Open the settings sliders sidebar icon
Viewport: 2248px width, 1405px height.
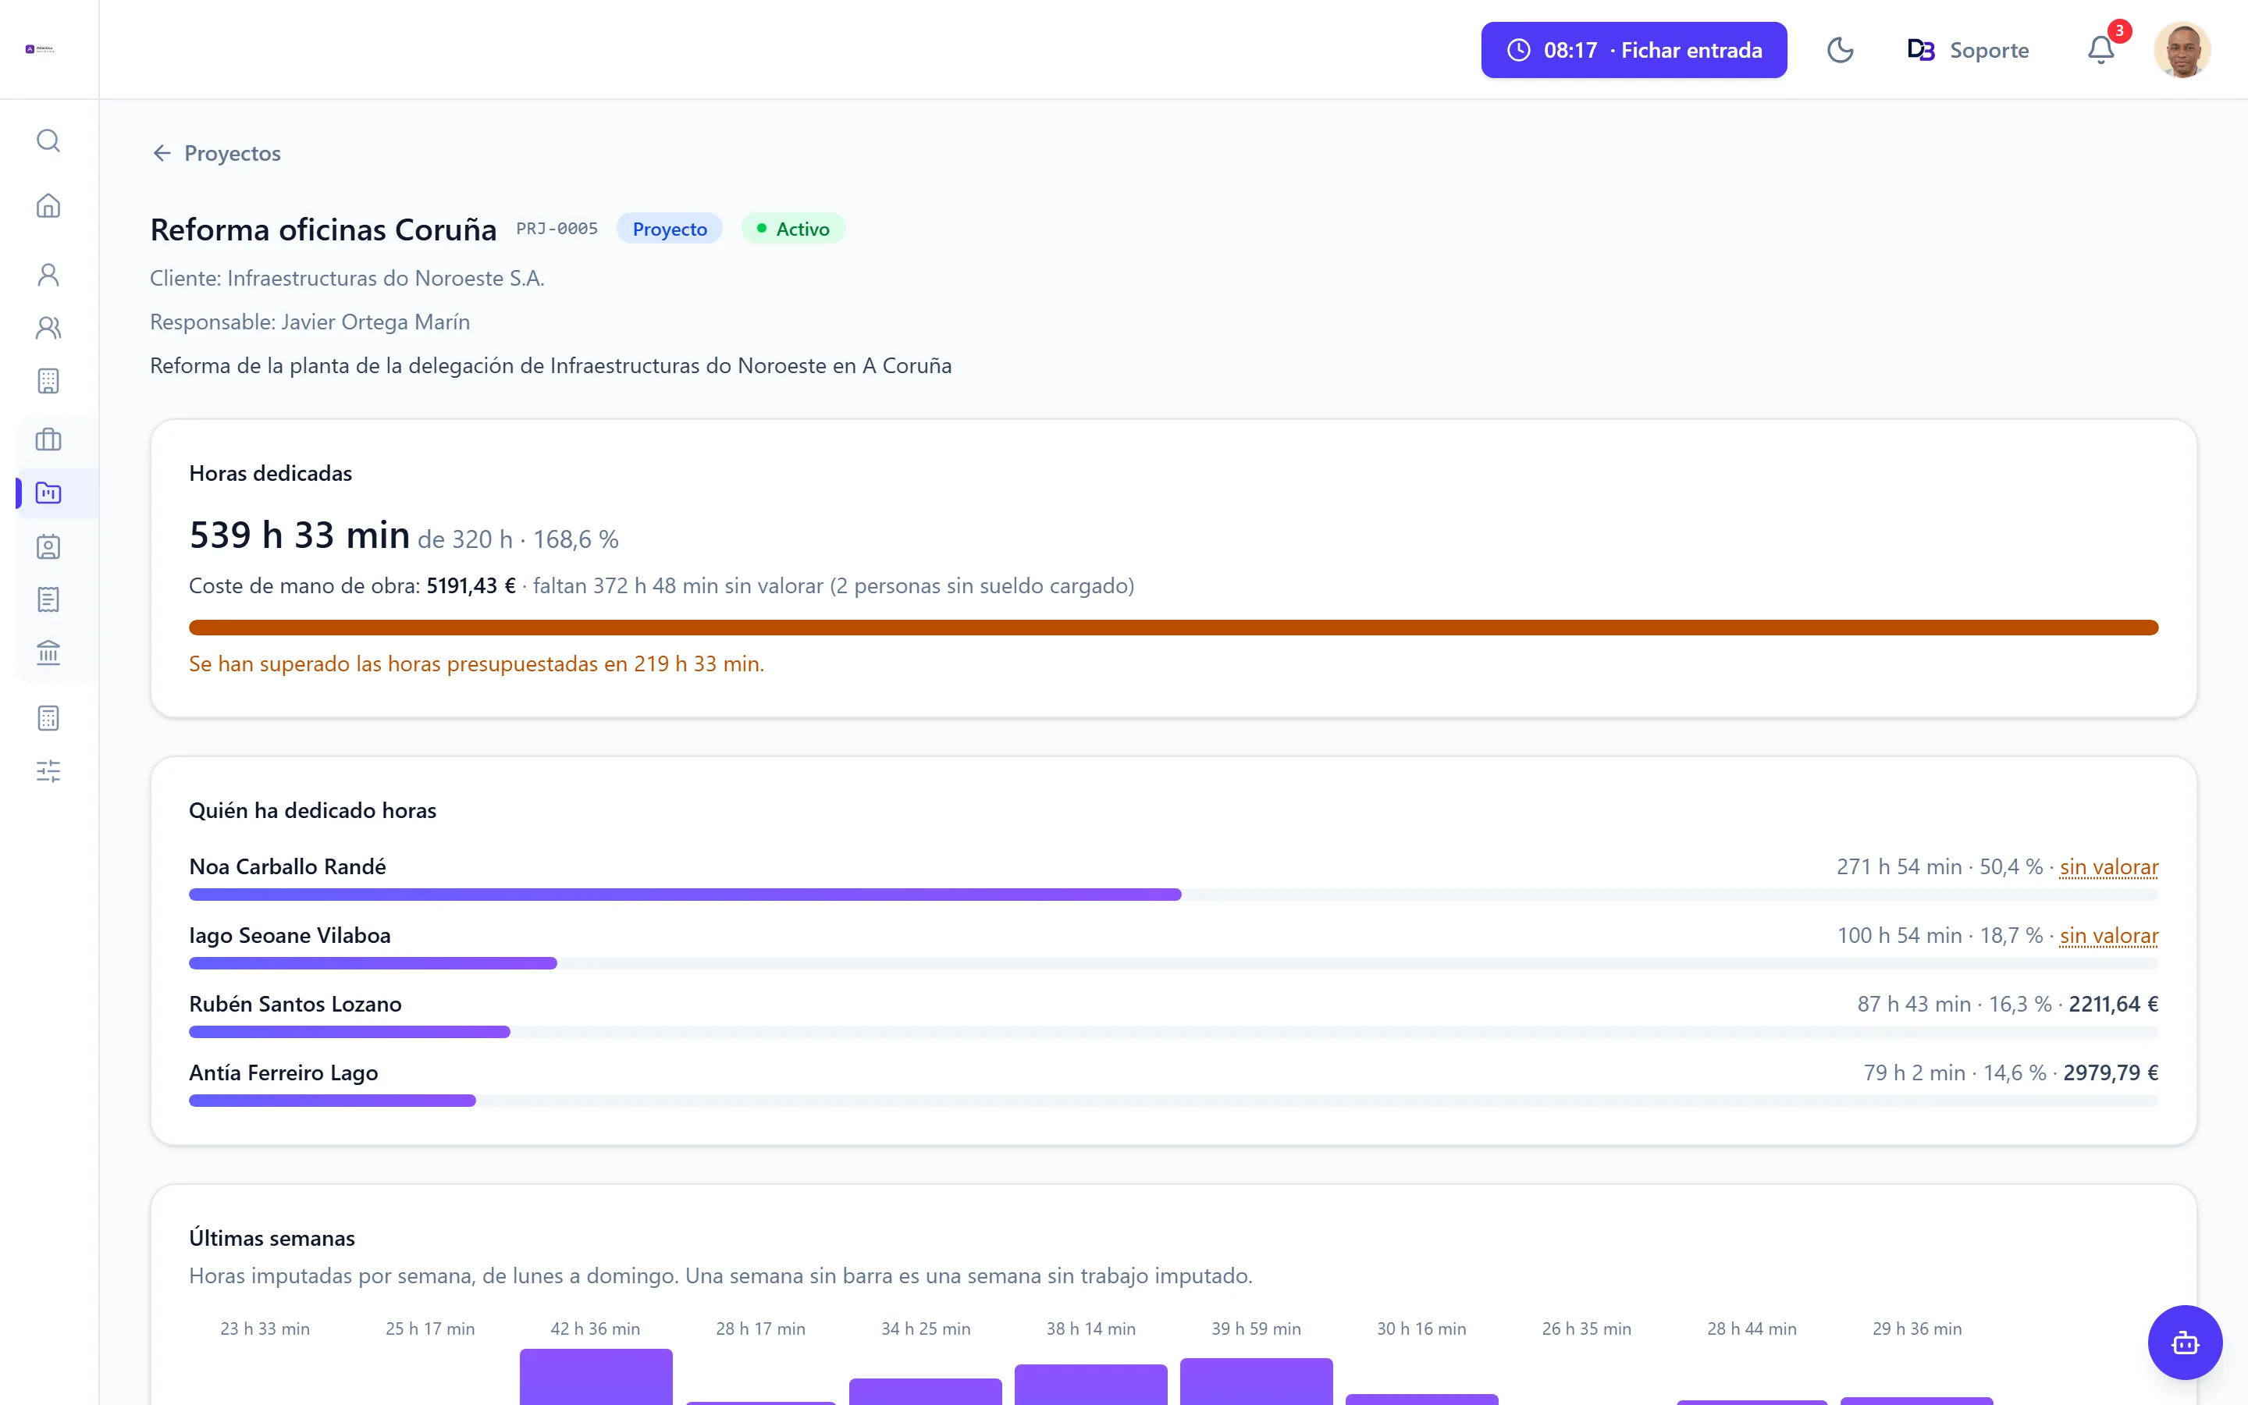[x=48, y=771]
